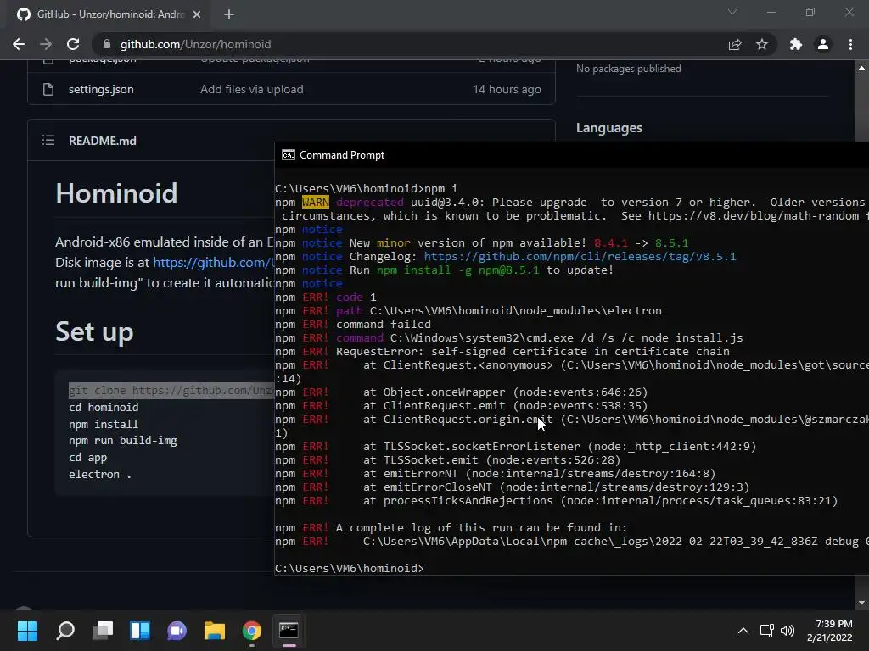
Task: Open a new browser tab with plus button
Action: (229, 14)
